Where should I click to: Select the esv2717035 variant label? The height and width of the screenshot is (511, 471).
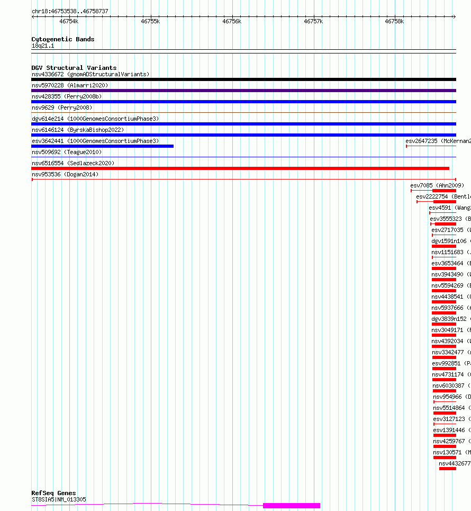(x=451, y=230)
